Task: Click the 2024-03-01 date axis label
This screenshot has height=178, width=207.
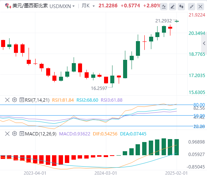Action: pos(106,173)
